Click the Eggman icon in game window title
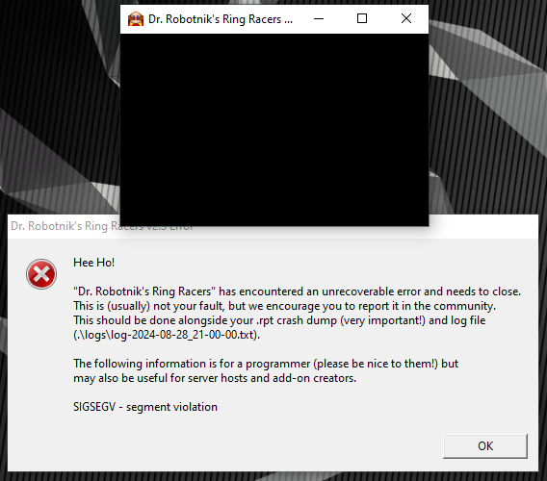 (136, 19)
